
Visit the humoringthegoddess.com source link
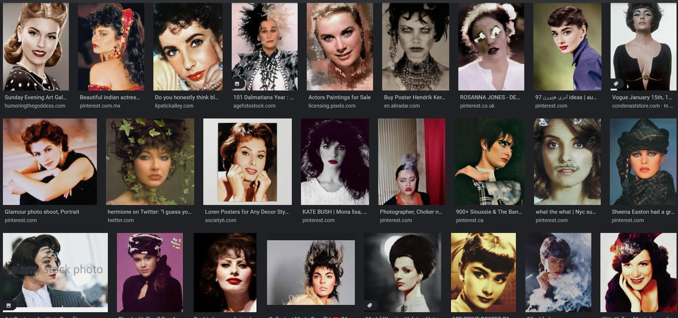pyautogui.click(x=35, y=106)
